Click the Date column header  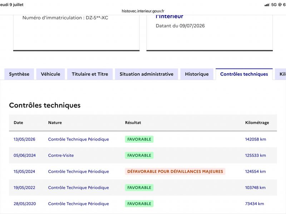(19, 123)
